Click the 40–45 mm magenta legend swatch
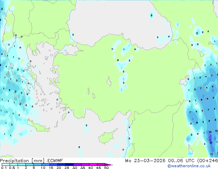Screen dimensions: 218x169 (x=93, y=165)
